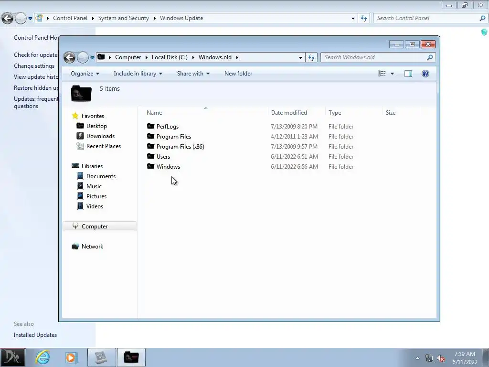Expand address bar previous locations dropdown
The width and height of the screenshot is (489, 367).
click(x=300, y=57)
